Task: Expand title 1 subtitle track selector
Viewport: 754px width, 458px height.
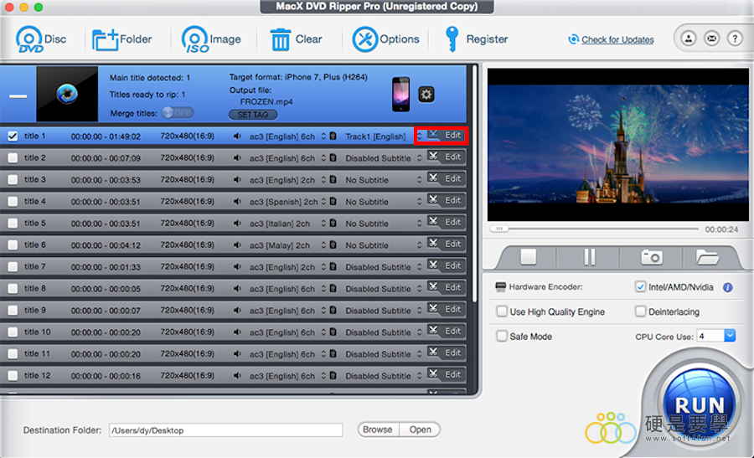Action: (x=419, y=136)
